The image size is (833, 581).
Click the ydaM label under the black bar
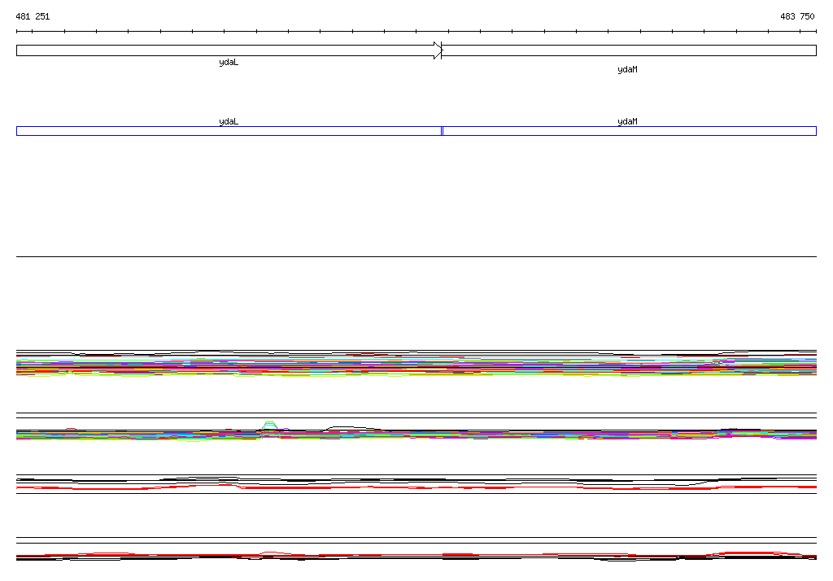pos(627,70)
